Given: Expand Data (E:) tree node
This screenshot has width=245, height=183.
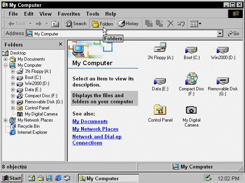Looking at the screenshot, I should coord(13,90).
